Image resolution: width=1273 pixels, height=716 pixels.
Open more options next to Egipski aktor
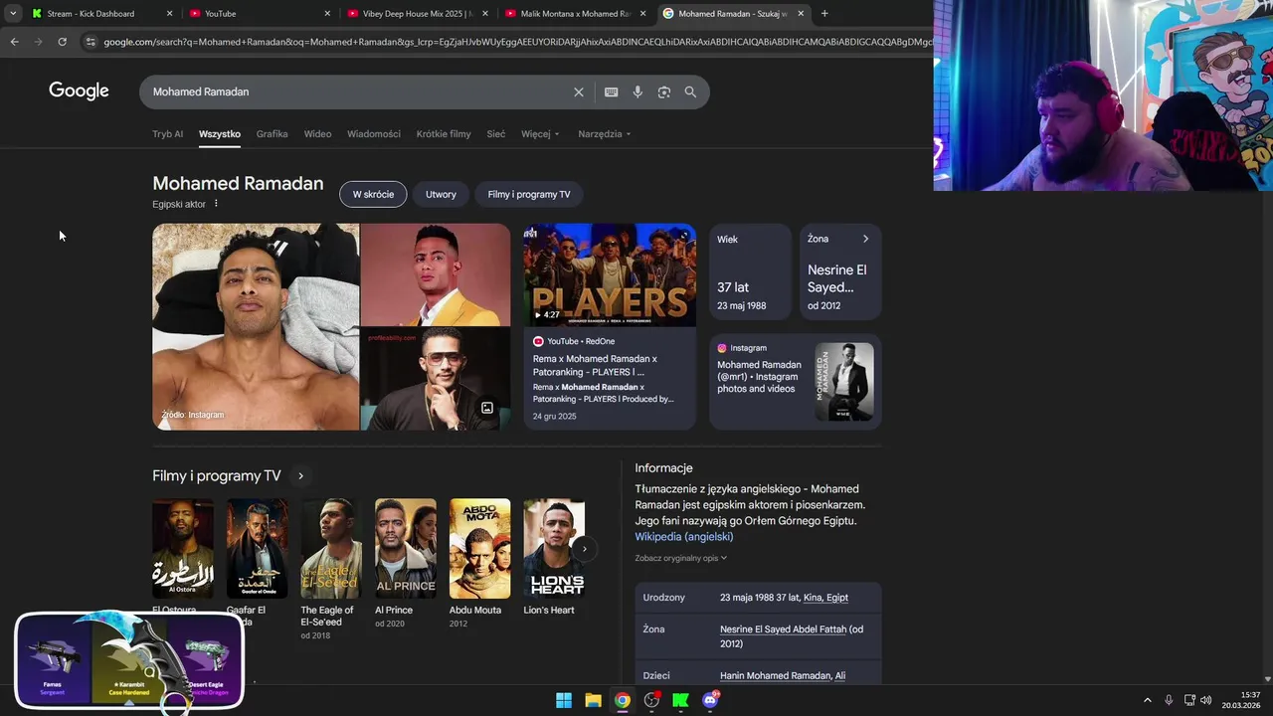216,204
